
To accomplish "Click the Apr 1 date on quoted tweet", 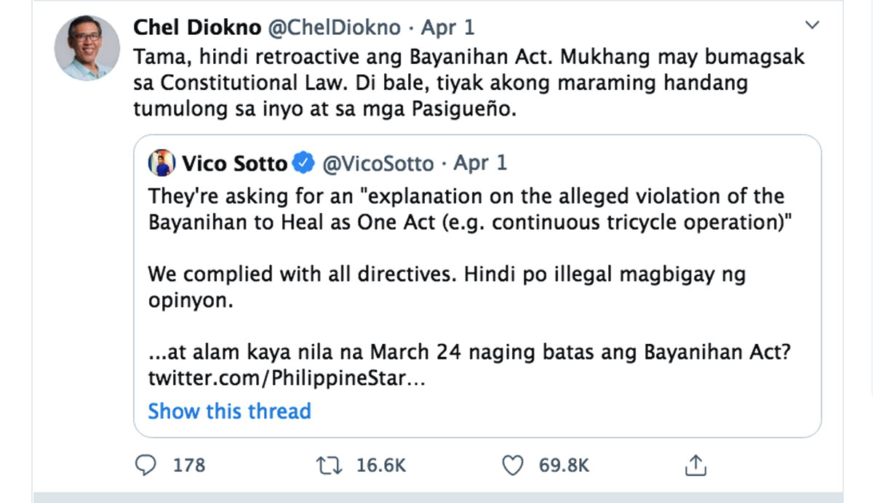I will point(480,164).
